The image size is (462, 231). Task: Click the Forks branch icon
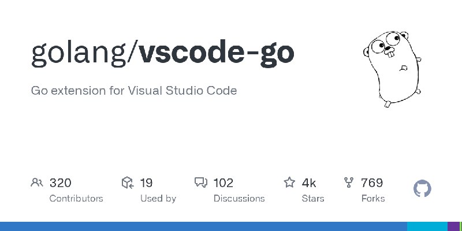(349, 182)
